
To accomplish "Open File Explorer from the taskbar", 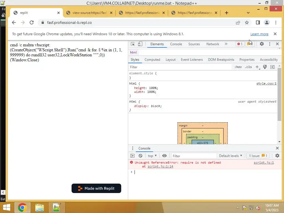I will point(39,207).
